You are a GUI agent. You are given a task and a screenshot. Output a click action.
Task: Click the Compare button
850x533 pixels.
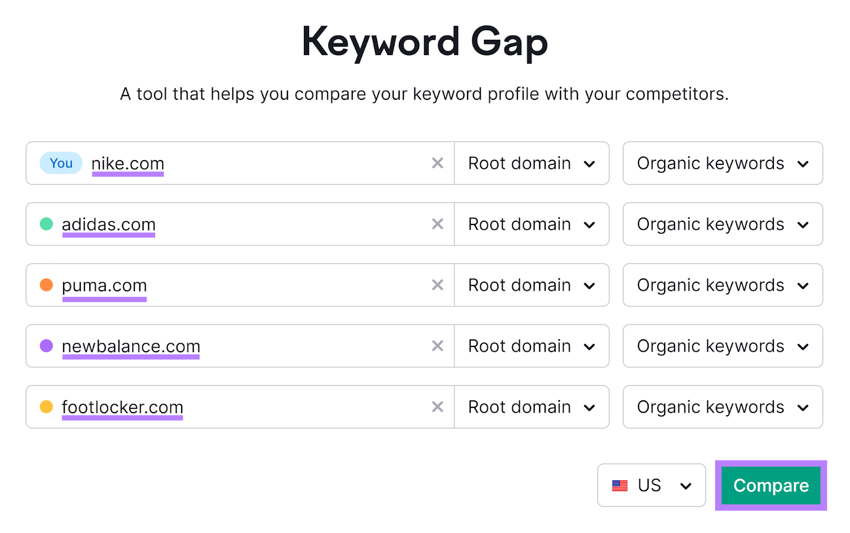(x=771, y=485)
